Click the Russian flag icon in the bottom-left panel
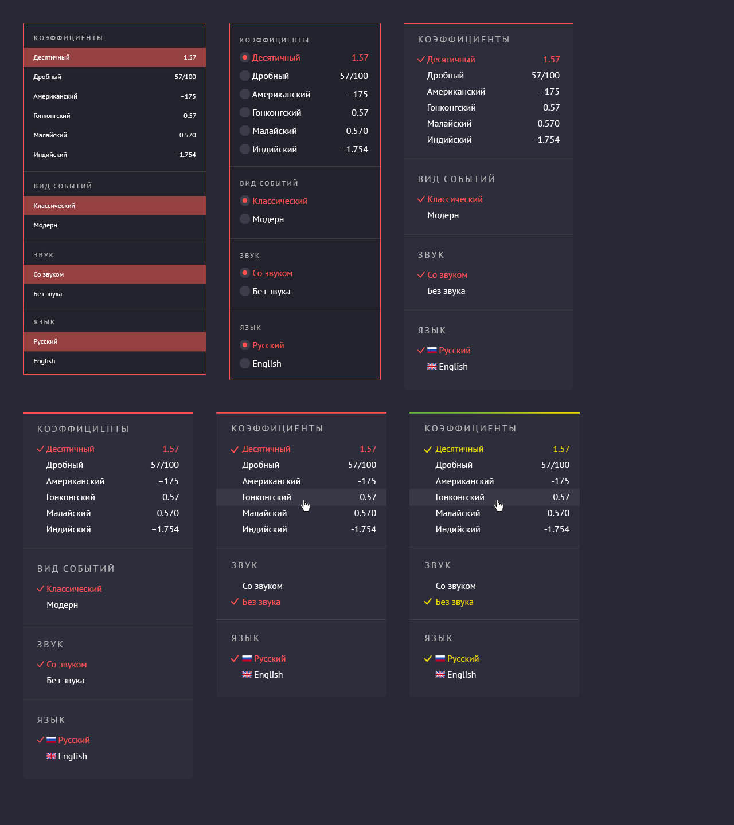This screenshot has width=734, height=825. coord(51,740)
